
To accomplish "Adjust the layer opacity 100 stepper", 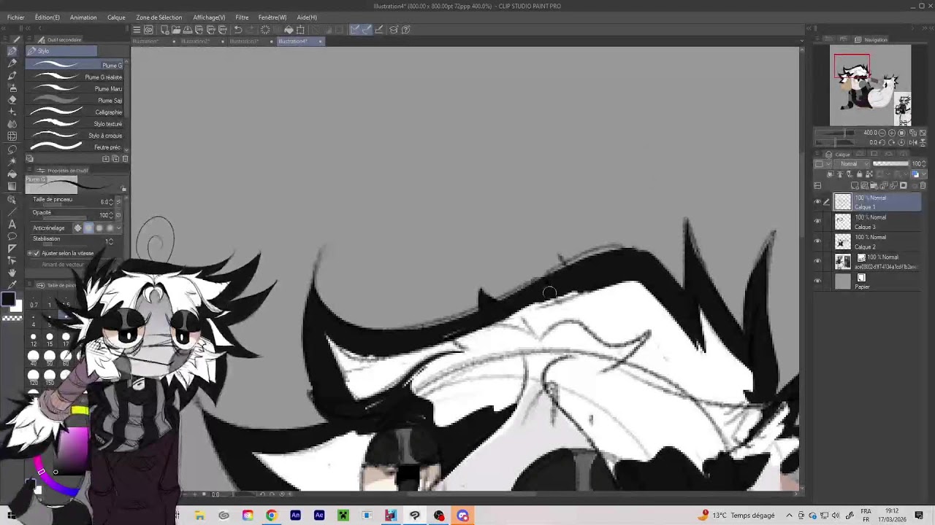I will [926, 164].
